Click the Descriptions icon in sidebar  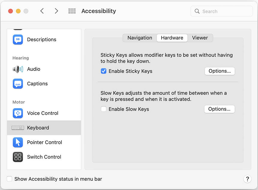pos(18,39)
